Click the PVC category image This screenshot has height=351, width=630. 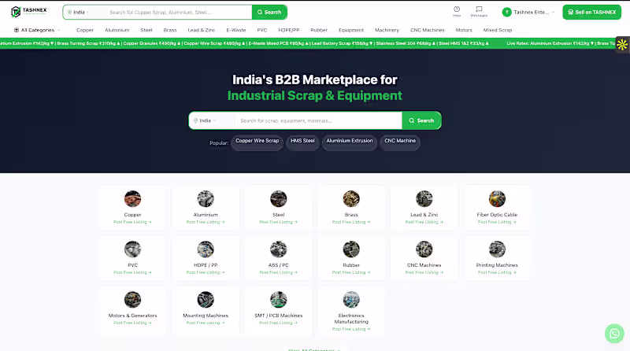tap(132, 249)
